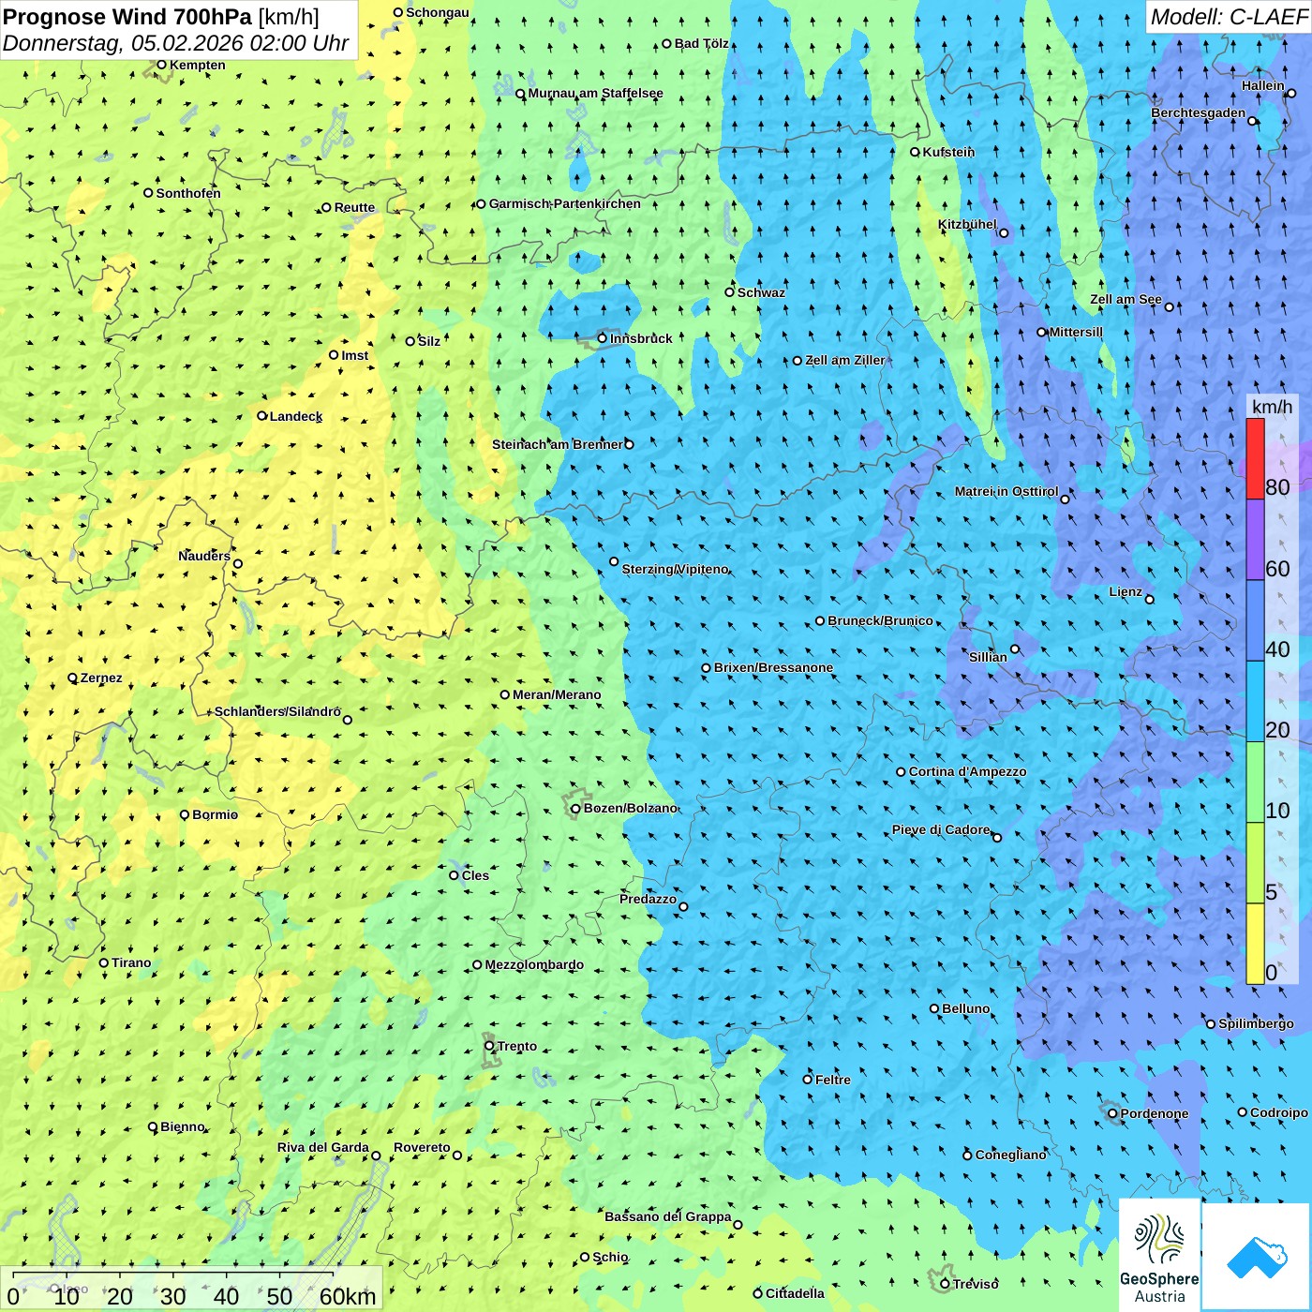Click the Zell am See label
1312x1312 pixels.
click(x=1126, y=300)
